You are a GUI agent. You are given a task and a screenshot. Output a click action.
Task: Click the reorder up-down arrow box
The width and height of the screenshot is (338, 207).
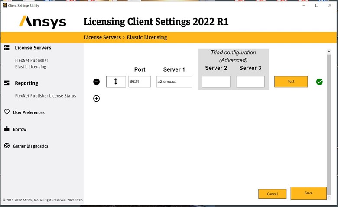(116, 82)
